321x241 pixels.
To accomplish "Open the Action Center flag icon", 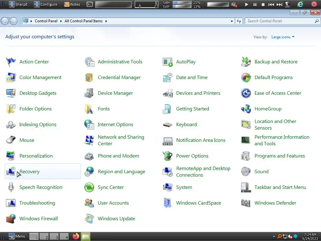I will [11, 62].
